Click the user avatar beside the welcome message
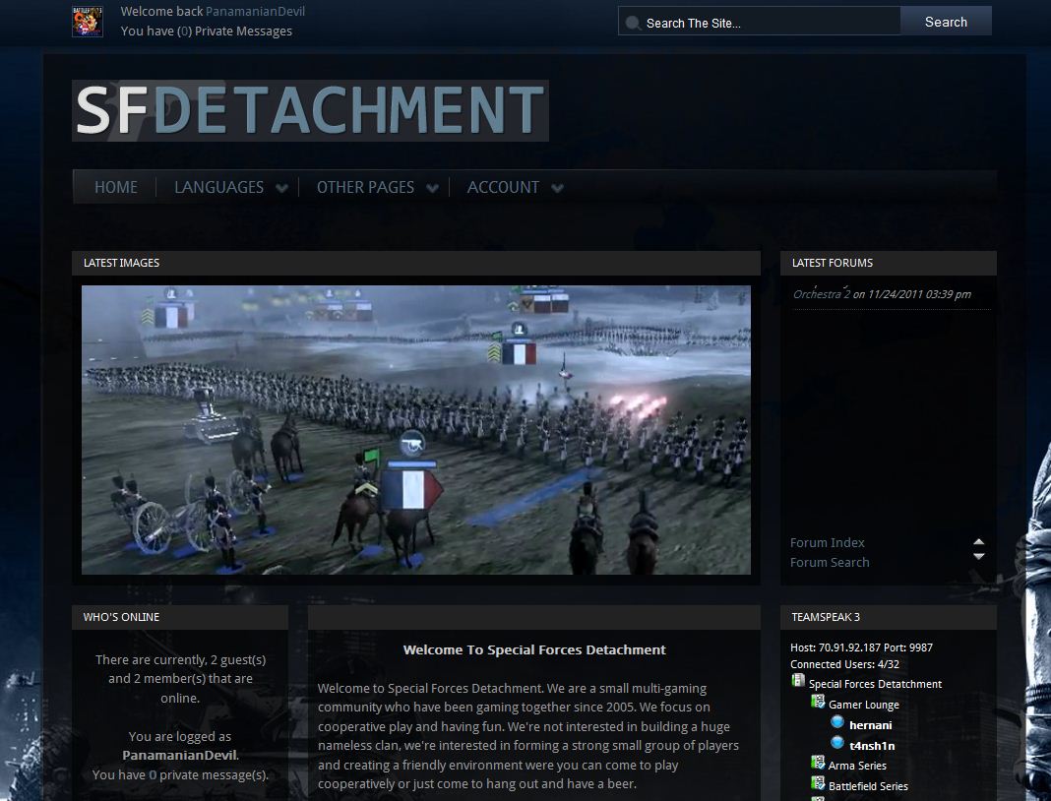Viewport: 1051px width, 801px height. [88, 22]
